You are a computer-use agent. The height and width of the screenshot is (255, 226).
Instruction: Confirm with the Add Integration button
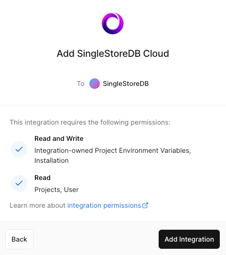pyautogui.click(x=189, y=239)
